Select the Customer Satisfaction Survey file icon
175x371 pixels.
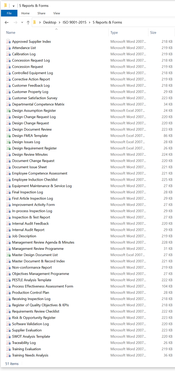pyautogui.click(x=8, y=98)
